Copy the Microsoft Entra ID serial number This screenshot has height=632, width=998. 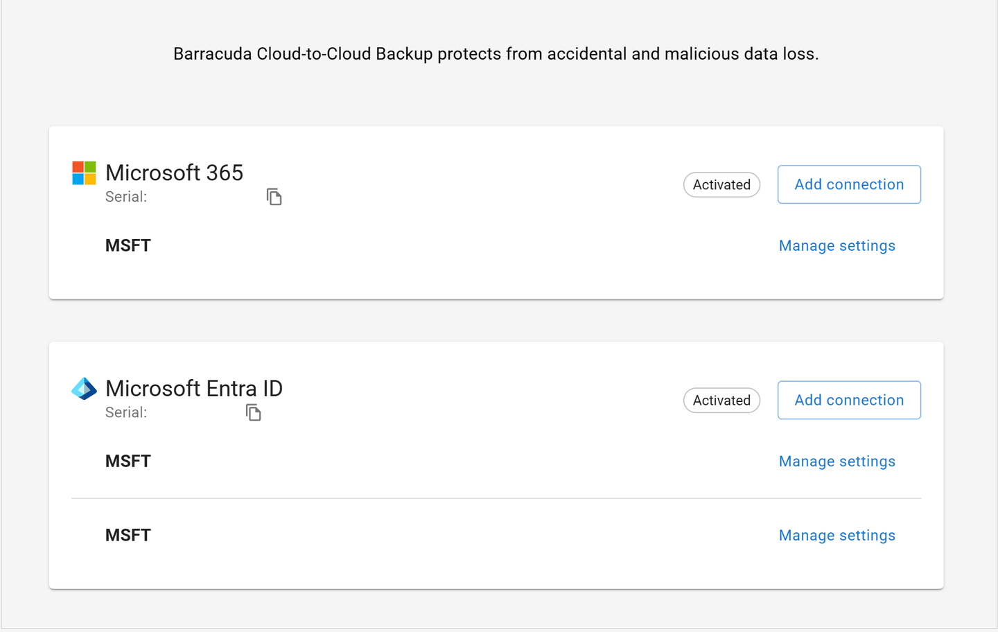[x=253, y=413]
